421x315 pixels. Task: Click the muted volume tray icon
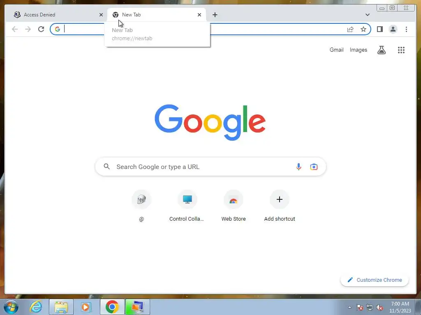(x=379, y=307)
